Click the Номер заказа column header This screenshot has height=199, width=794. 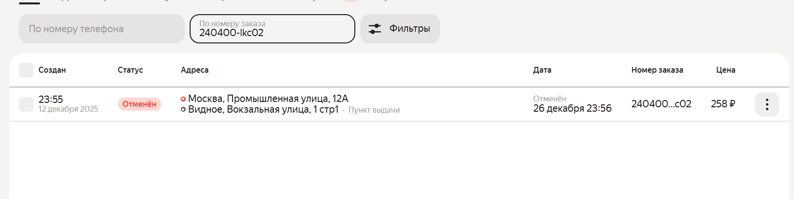pyautogui.click(x=657, y=70)
